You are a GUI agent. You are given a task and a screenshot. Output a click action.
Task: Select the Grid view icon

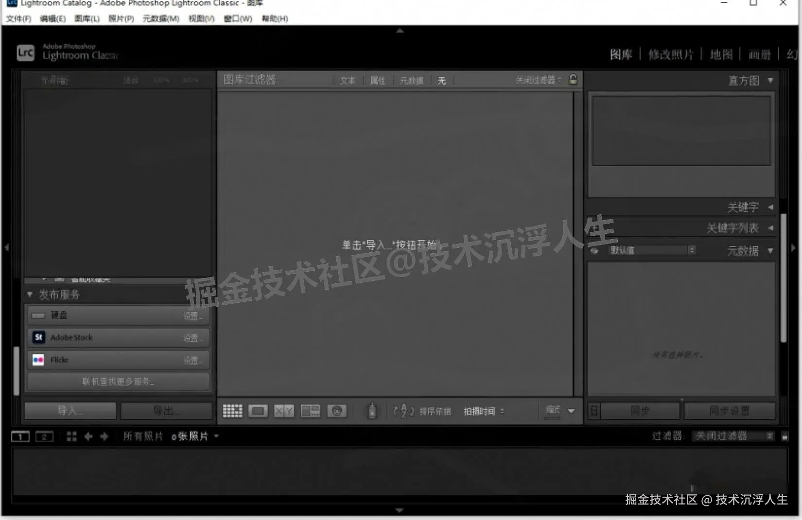232,411
